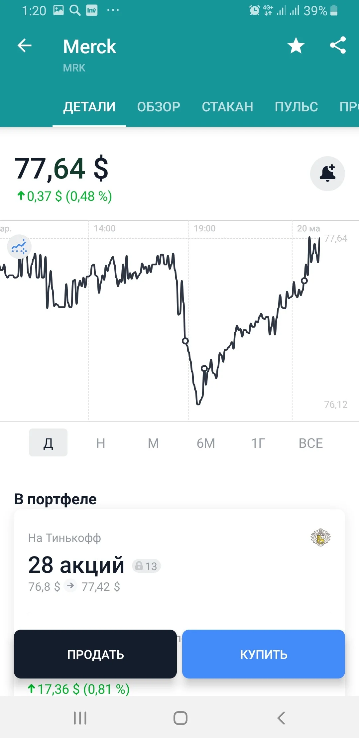
Task: Add a price alert with bell icon
Action: 327,174
